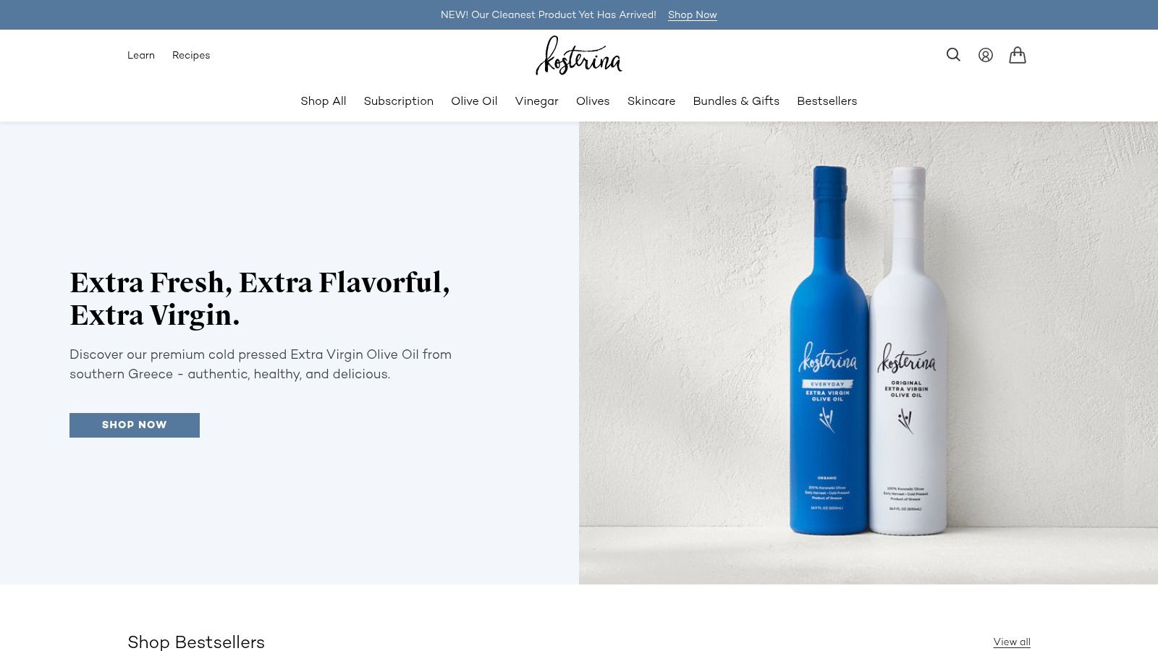The image size is (1158, 651).
Task: Click the white Original olive oil bottle
Action: (x=908, y=351)
